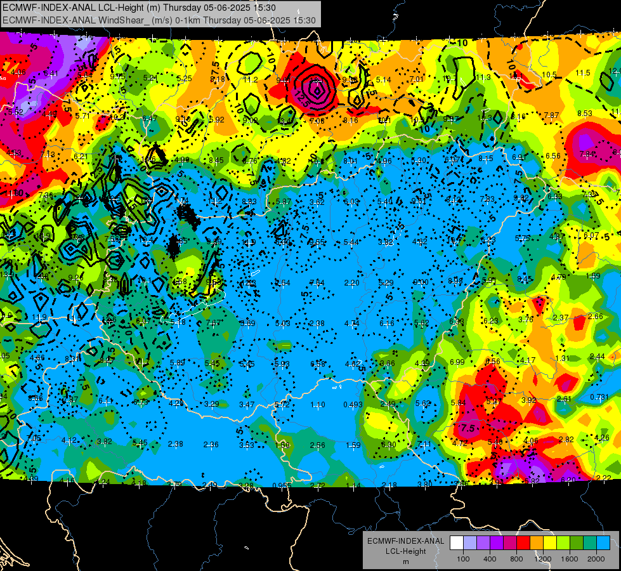
Task: Click the grid value '11.5'
Action: 583,73
